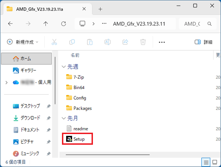Select the Setup application file

(x=75, y=139)
